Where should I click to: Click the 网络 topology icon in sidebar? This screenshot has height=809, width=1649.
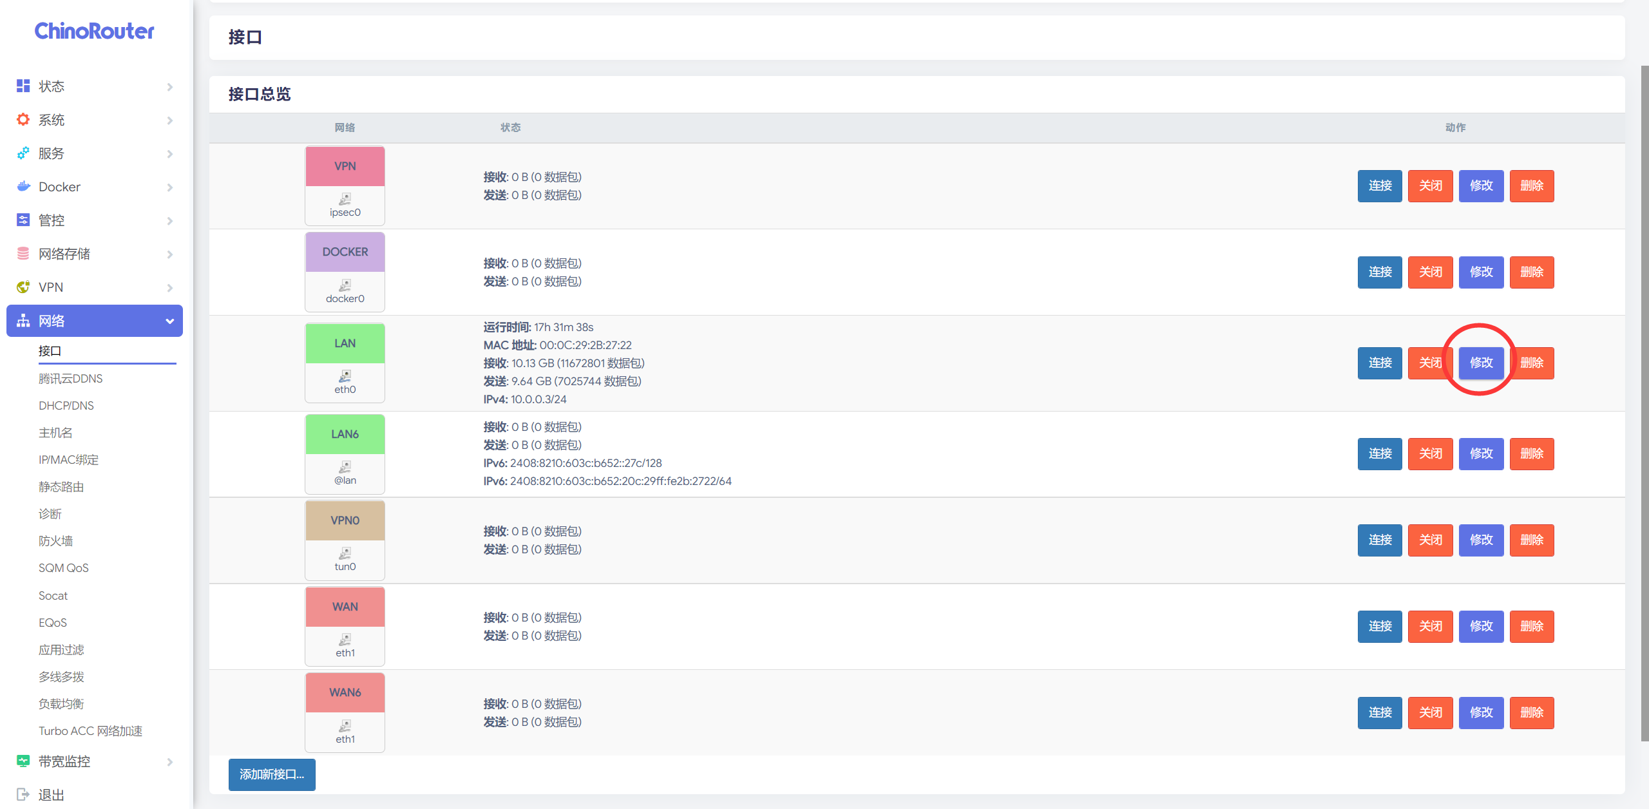coord(23,320)
